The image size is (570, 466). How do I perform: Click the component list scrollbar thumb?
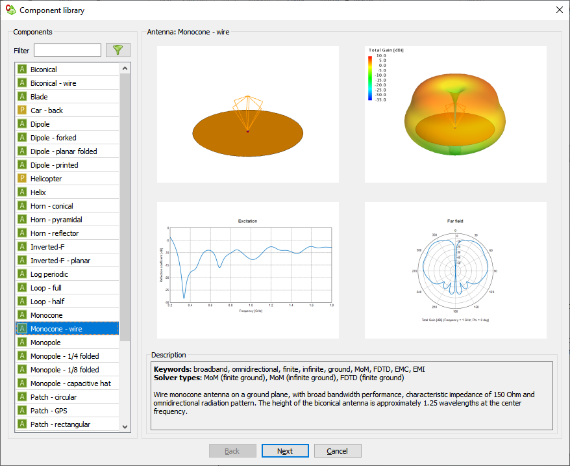tap(125, 208)
